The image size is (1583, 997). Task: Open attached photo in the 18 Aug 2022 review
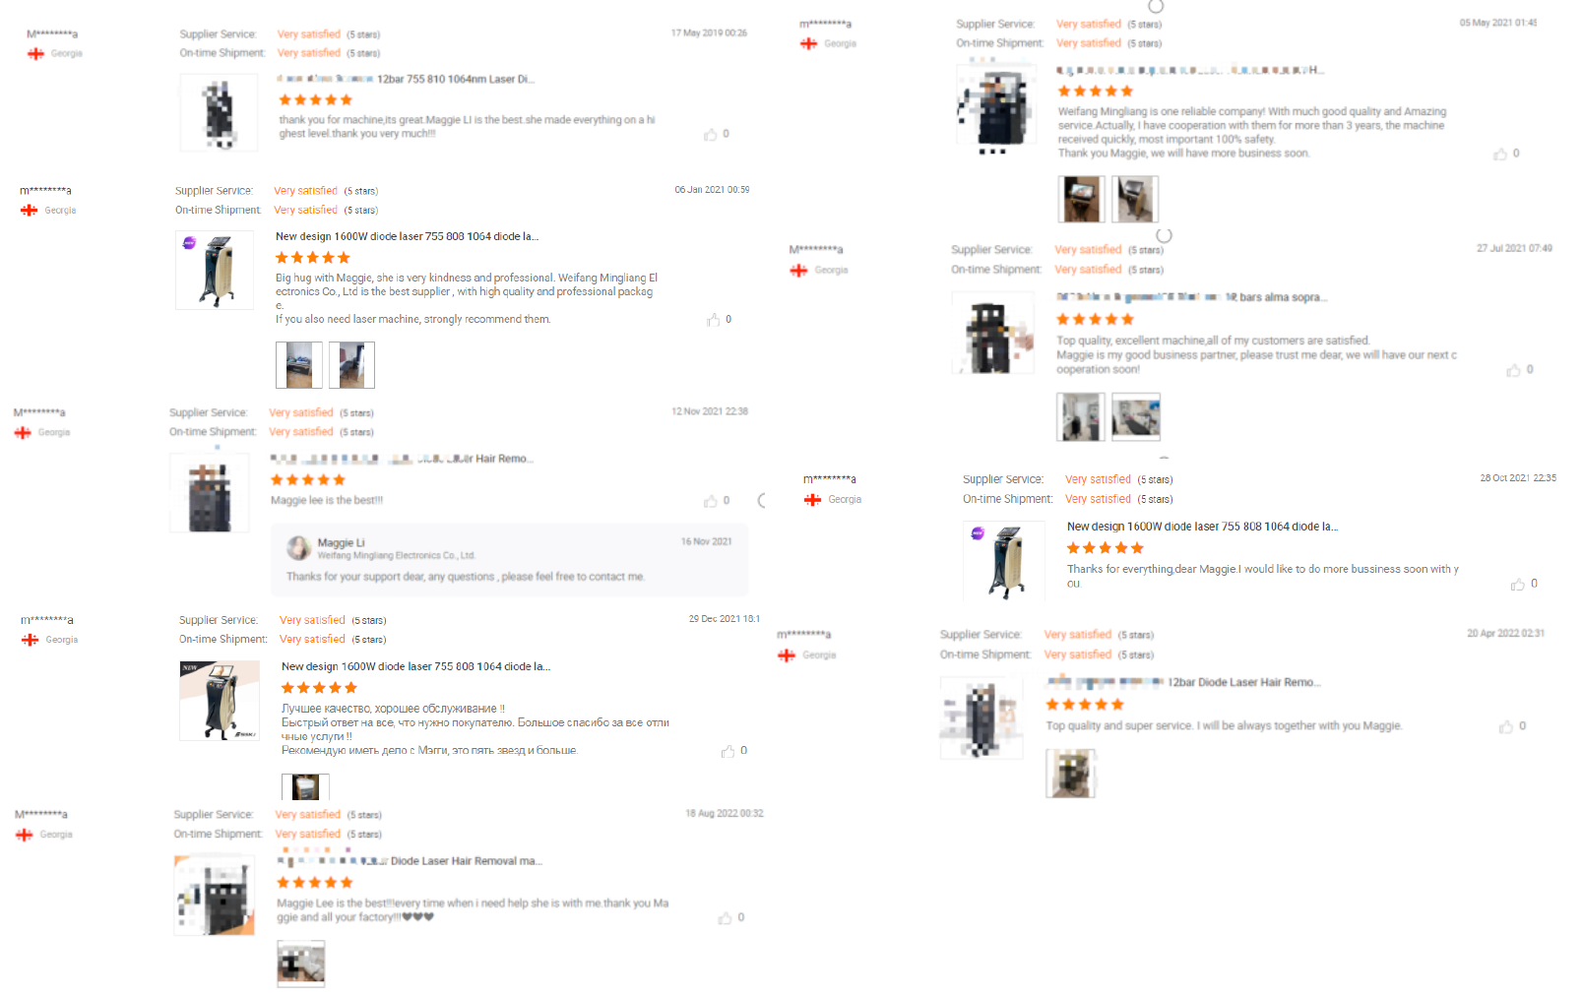pyautogui.click(x=301, y=964)
